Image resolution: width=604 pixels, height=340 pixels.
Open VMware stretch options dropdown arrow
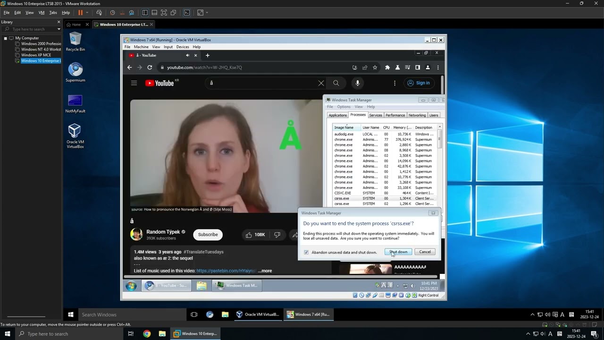tap(207, 13)
